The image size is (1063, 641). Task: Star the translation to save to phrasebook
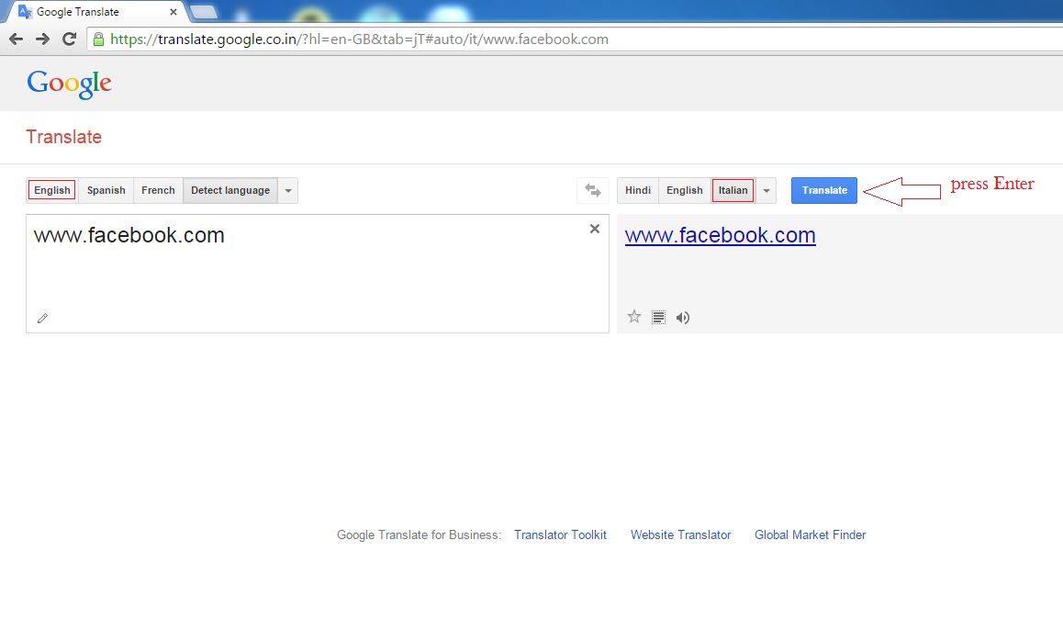[x=634, y=317]
